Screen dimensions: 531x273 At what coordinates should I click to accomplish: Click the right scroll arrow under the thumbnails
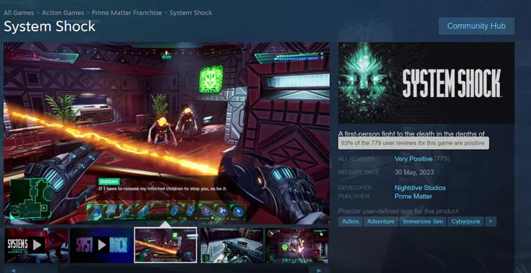[320, 270]
